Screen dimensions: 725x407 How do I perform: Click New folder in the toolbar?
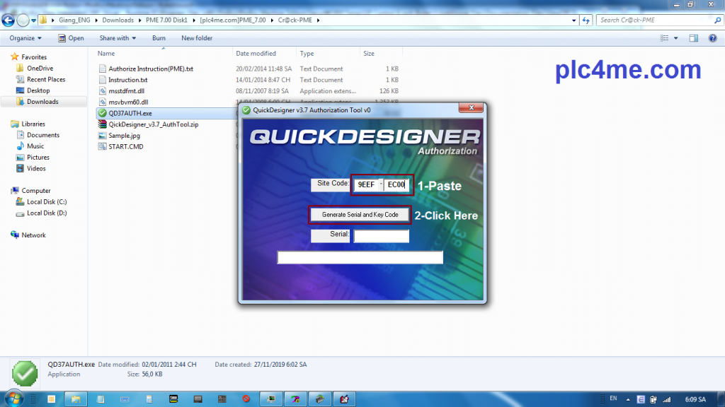point(197,38)
